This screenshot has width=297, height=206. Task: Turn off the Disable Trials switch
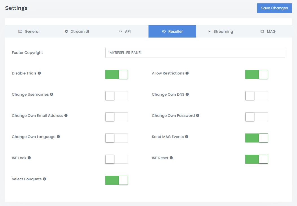117,74
